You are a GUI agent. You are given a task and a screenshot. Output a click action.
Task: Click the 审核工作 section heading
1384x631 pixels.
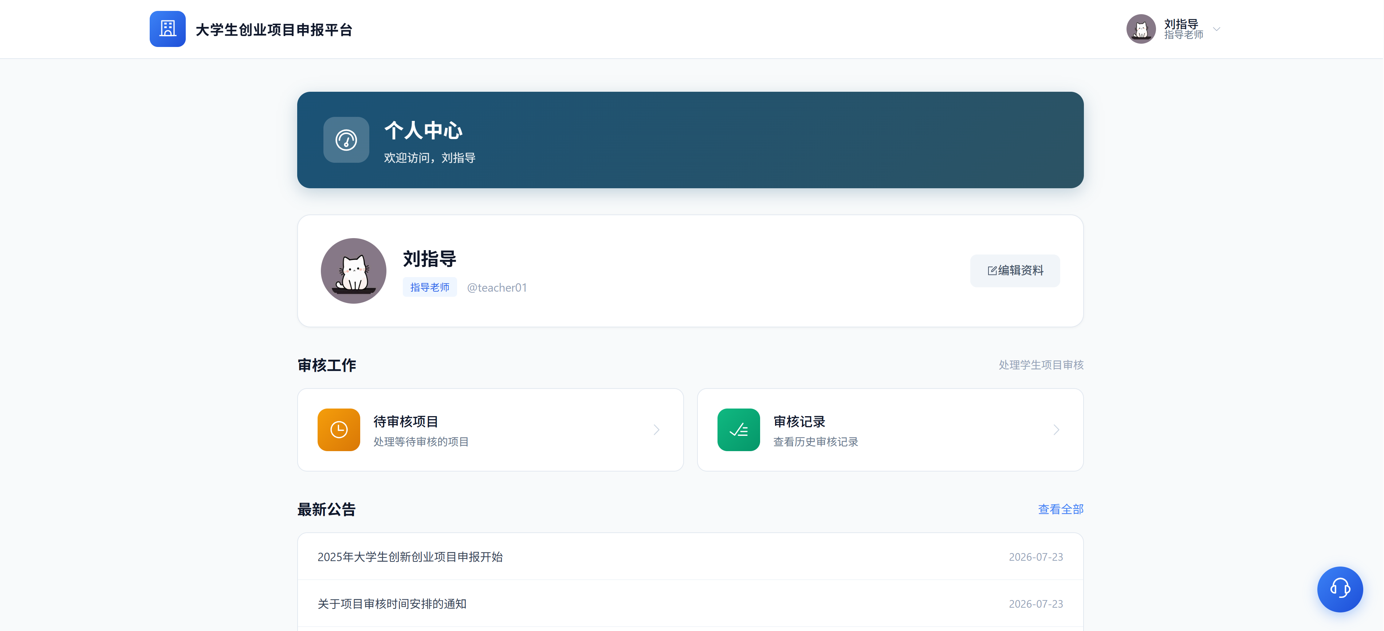327,365
